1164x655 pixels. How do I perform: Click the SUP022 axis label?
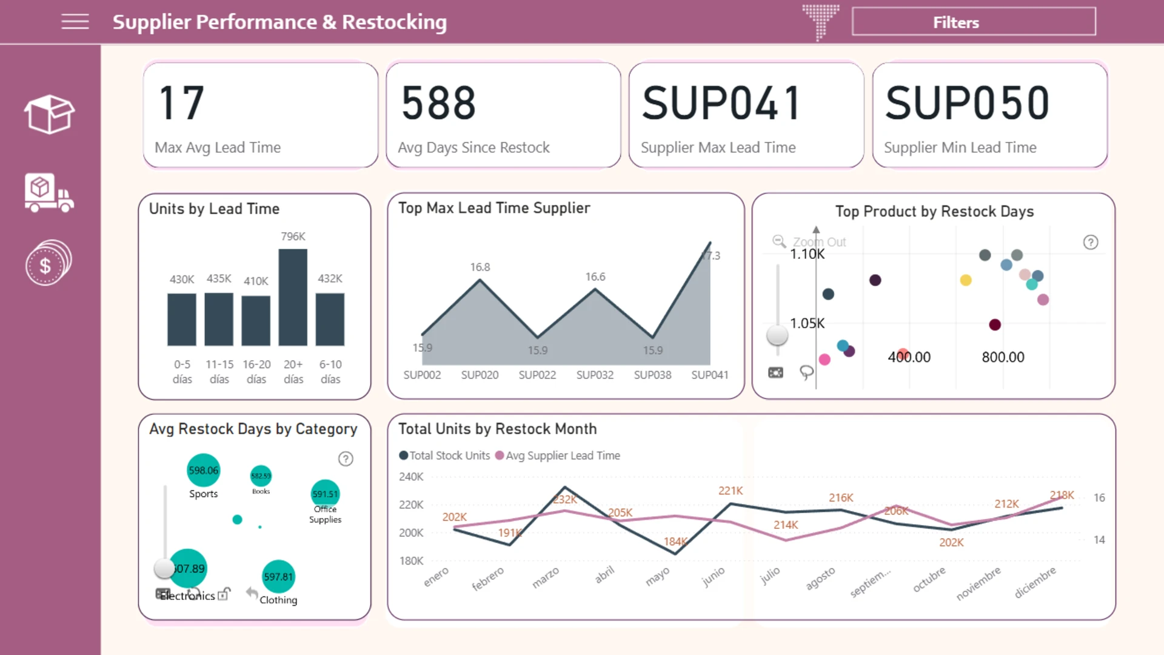[x=537, y=375]
